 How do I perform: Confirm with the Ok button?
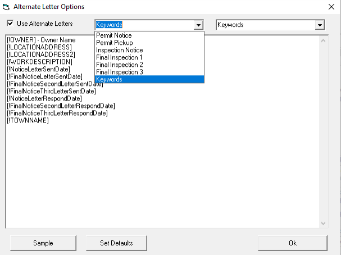(292, 243)
